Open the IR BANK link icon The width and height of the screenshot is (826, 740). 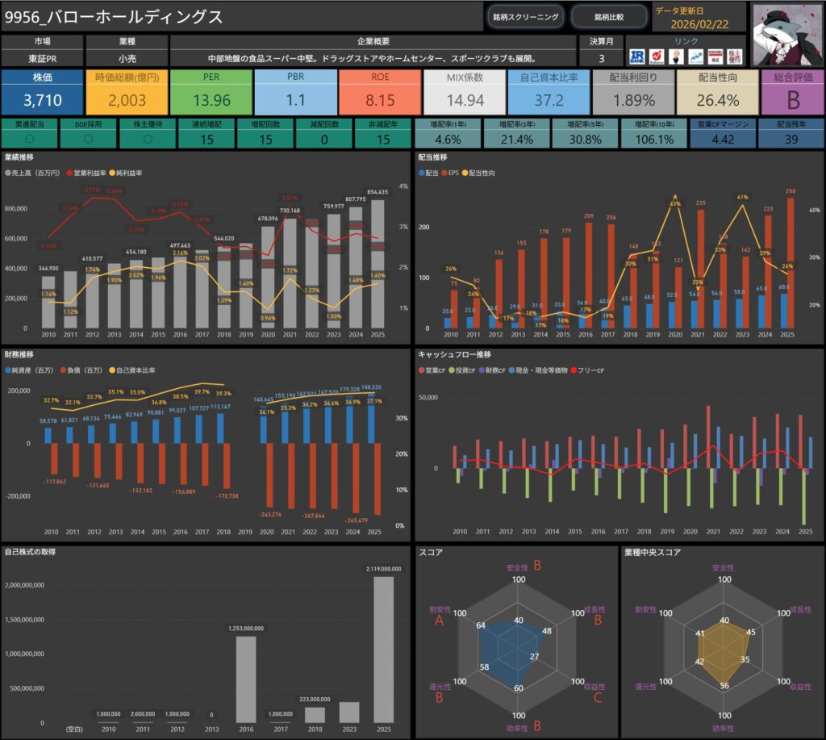click(x=638, y=56)
